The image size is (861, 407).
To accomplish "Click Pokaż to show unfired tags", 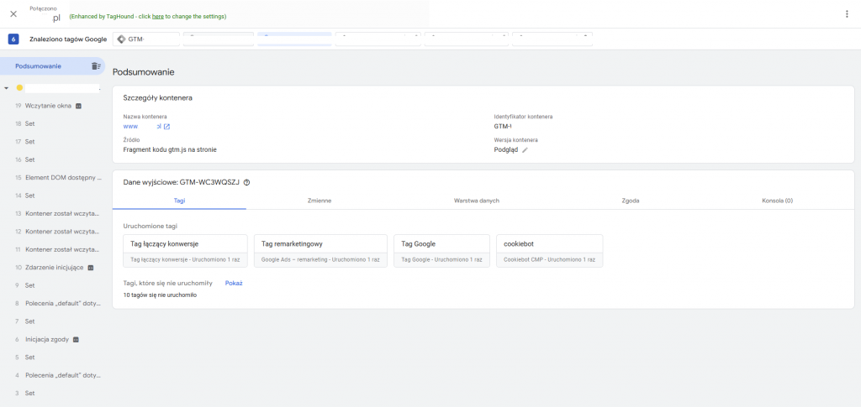I will pos(234,283).
